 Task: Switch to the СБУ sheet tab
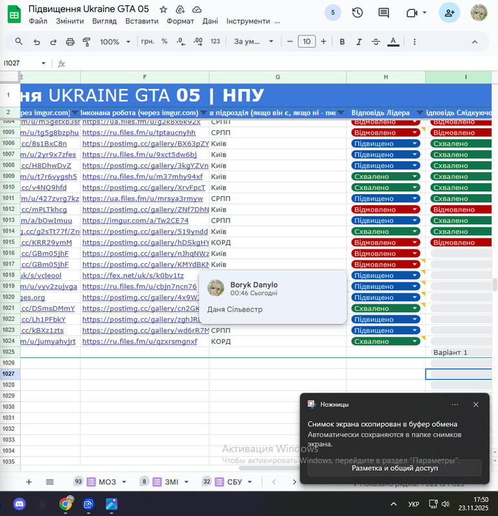pos(234,482)
